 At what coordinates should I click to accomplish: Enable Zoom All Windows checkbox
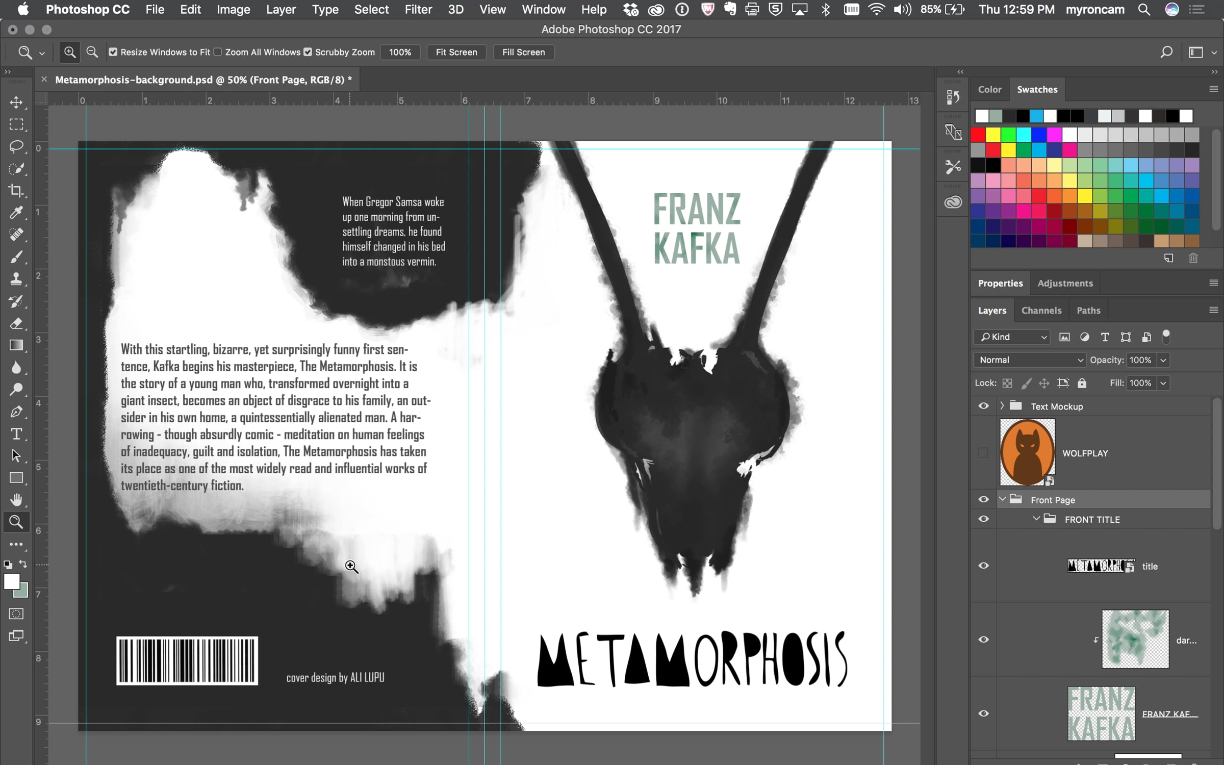[218, 52]
